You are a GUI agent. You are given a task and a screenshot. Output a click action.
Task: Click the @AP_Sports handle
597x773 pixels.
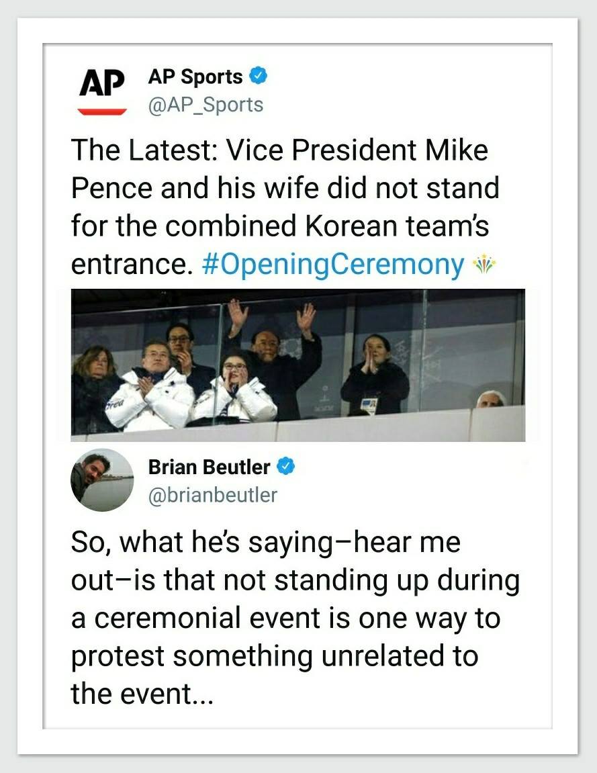pos(205,105)
